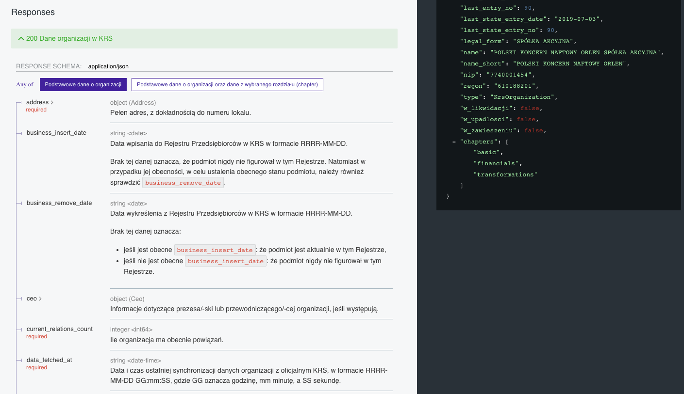684x394 pixels.
Task: Click the business_insert_date inline code link
Action: [215, 250]
